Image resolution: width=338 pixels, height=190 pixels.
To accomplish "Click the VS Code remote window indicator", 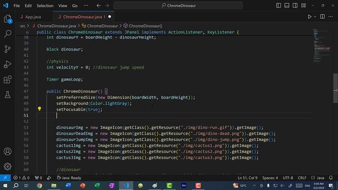I will (5, 178).
